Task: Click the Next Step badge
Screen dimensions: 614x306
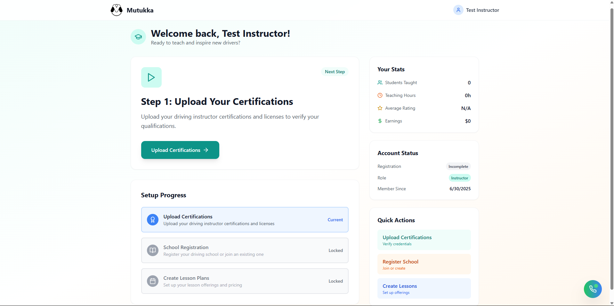Action: (x=335, y=72)
